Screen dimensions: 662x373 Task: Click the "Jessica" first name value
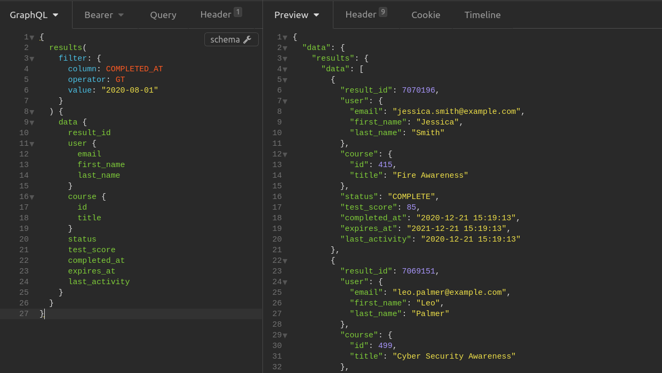click(x=437, y=122)
